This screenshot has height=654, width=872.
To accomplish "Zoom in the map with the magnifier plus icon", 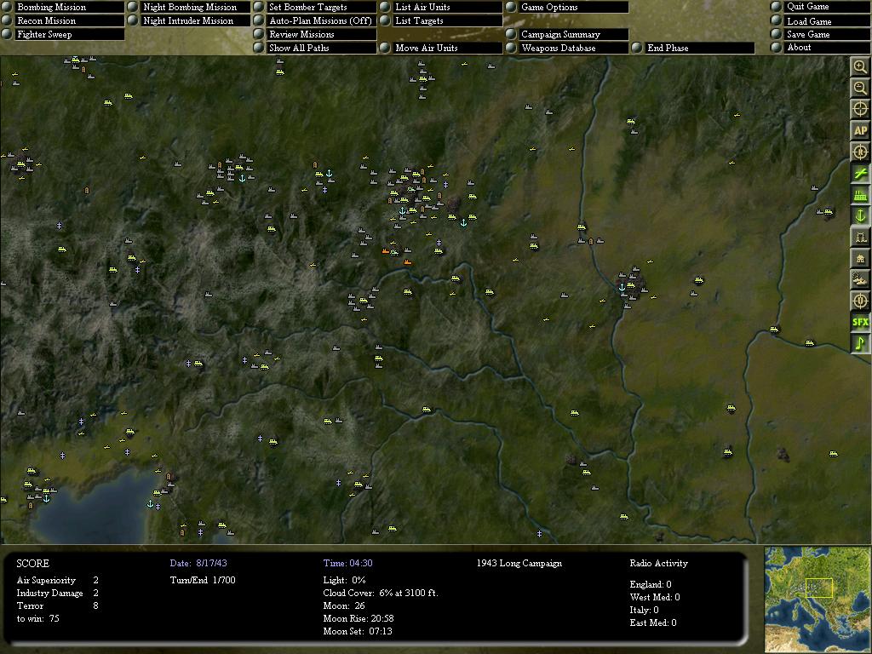I will pos(860,66).
